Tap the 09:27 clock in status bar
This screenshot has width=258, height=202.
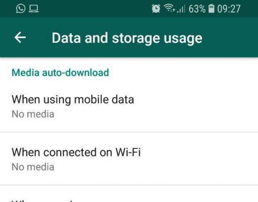229,9
